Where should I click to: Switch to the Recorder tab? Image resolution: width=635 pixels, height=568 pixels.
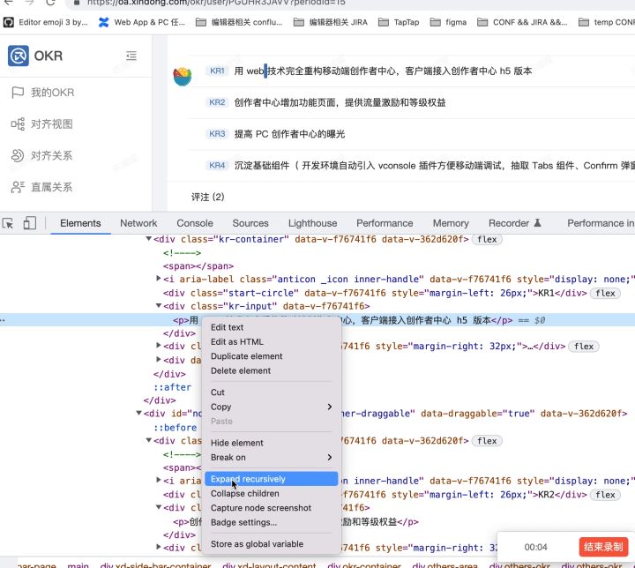509,223
